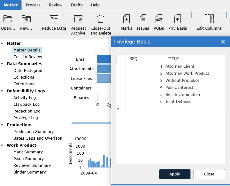This screenshot has width=230, height=186.
Task: Collapse the Productions tree section
Action: 2,125
